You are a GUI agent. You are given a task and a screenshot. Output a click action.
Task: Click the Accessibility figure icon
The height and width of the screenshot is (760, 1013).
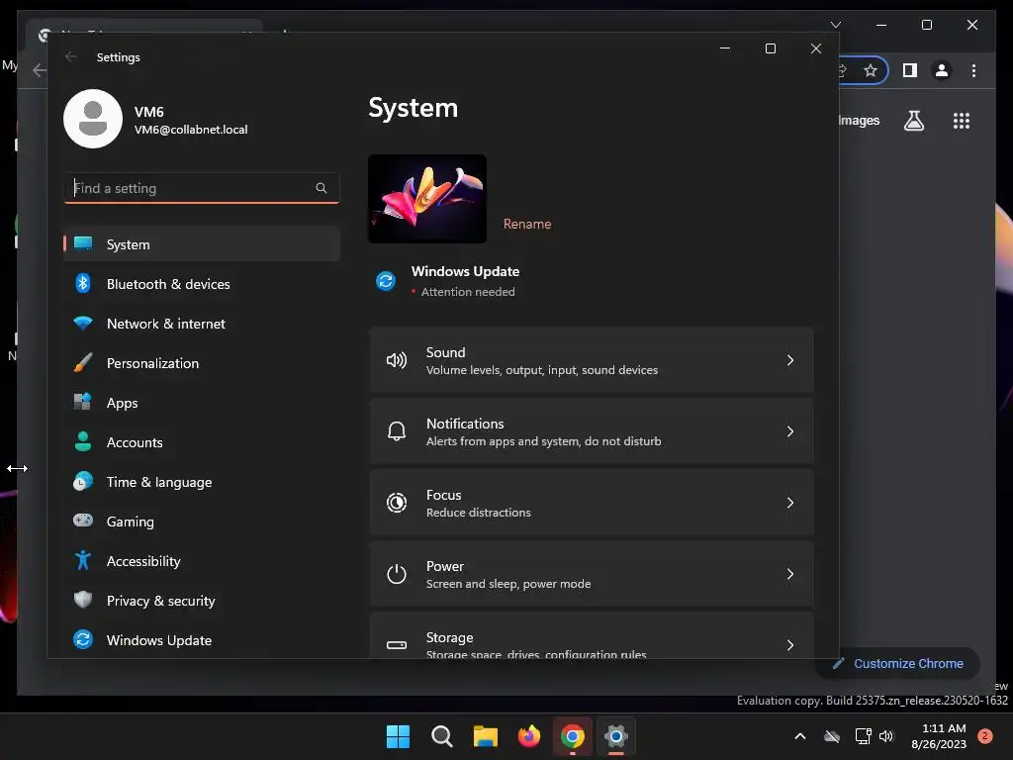[83, 560]
